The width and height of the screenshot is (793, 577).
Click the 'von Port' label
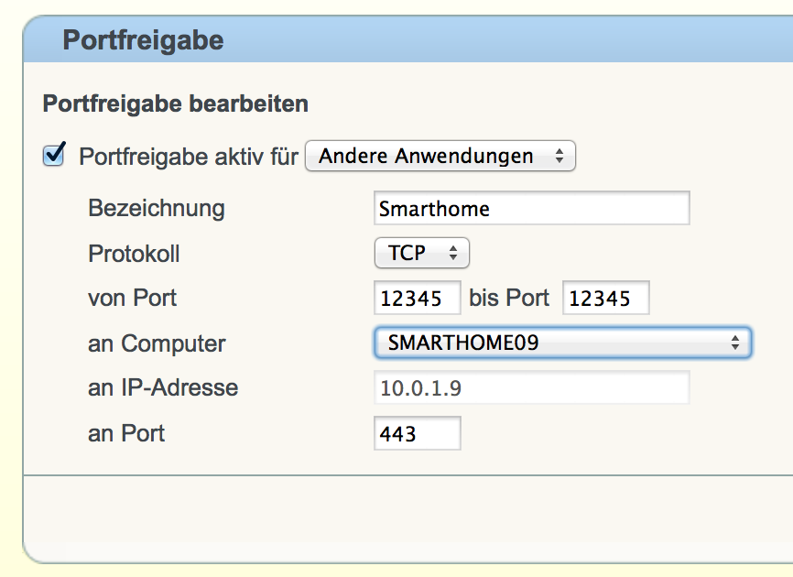pyautogui.click(x=132, y=298)
